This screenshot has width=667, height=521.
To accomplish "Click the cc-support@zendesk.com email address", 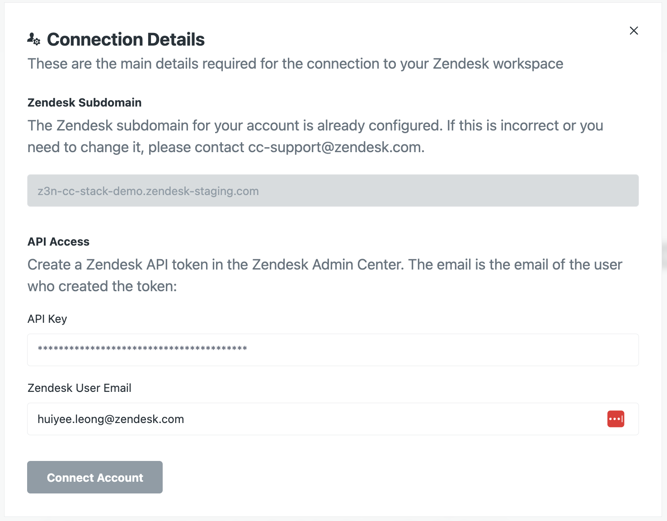I will [x=335, y=147].
